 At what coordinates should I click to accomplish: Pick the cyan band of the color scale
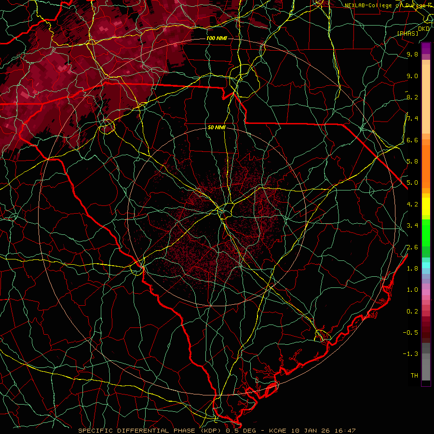click(x=426, y=265)
